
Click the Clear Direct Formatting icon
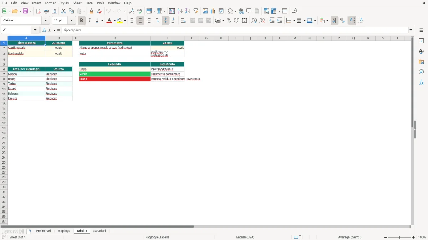pyautogui.click(x=99, y=11)
